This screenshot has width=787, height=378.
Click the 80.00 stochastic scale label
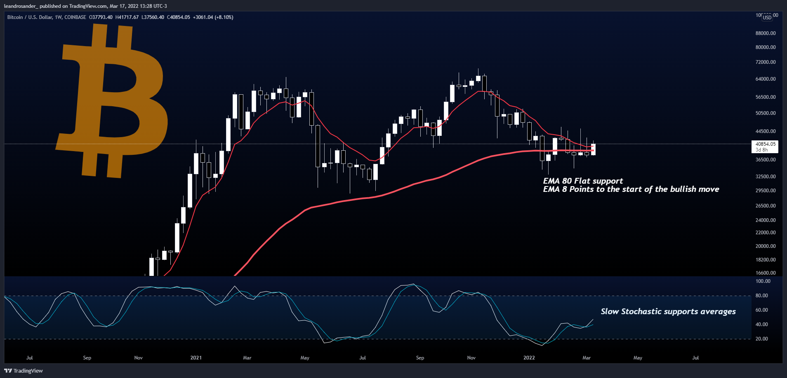point(762,296)
